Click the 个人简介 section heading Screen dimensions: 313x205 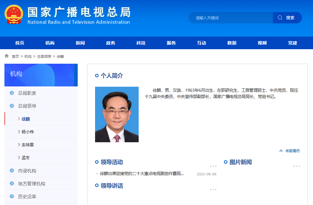click(112, 76)
